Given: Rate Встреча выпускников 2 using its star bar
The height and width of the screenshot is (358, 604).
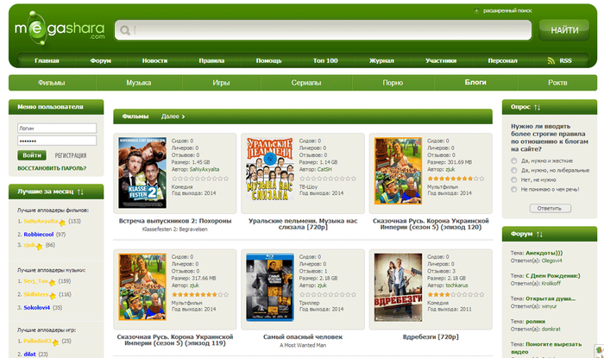Looking at the screenshot, I should point(200,179).
